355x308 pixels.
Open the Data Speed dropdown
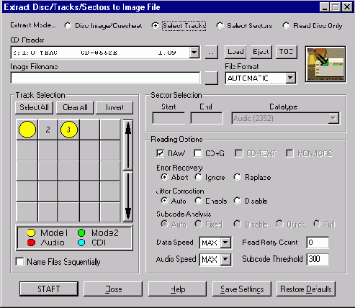[x=225, y=243]
